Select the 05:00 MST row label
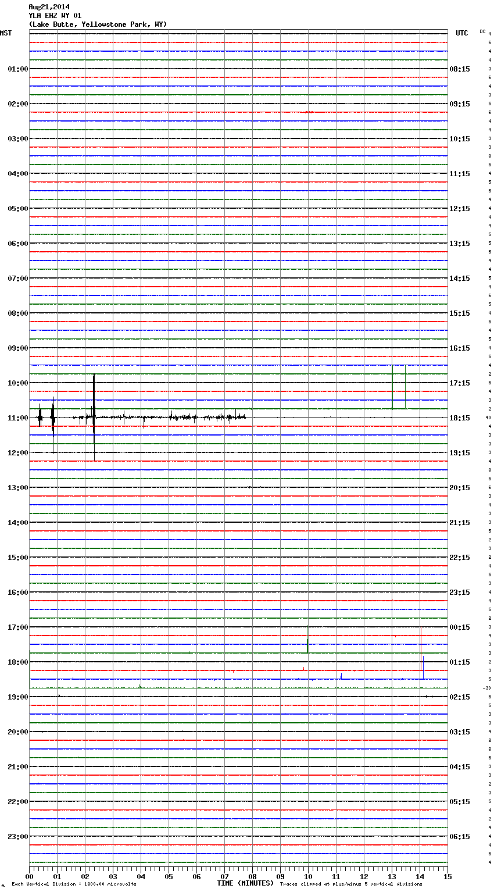Image resolution: width=494 pixels, height=892 pixels. pyautogui.click(x=17, y=209)
